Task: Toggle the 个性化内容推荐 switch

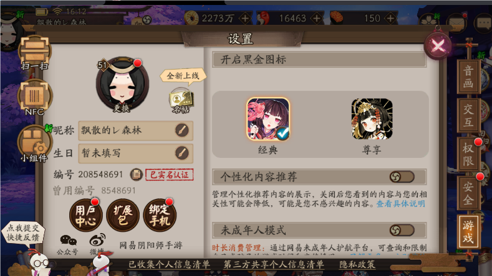Action: (x=402, y=177)
